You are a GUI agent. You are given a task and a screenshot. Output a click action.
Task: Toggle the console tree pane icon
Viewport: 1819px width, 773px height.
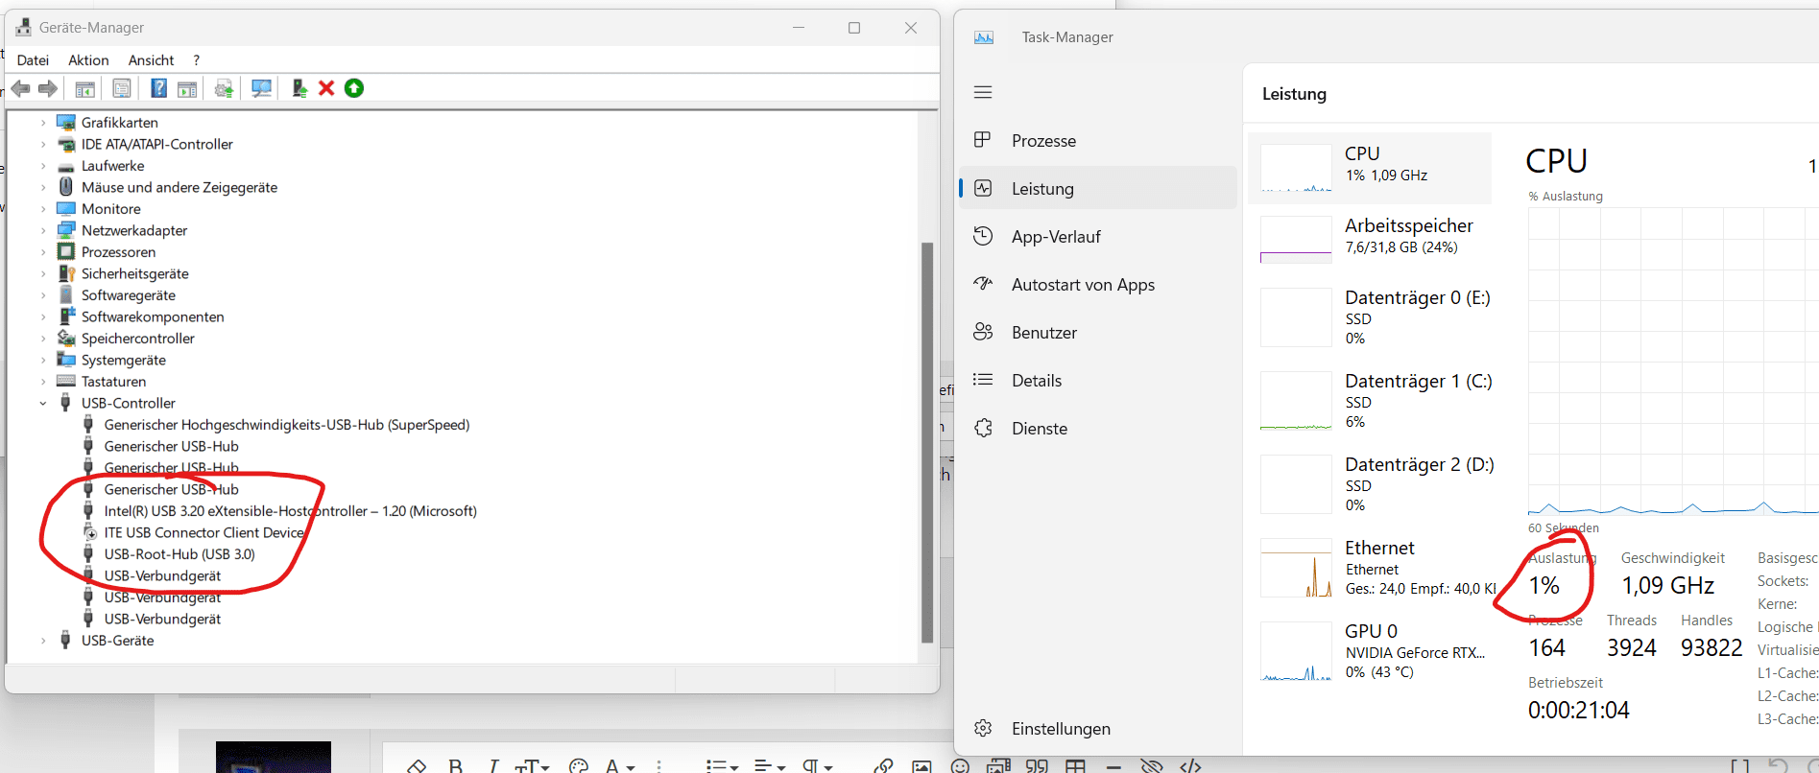(85, 88)
